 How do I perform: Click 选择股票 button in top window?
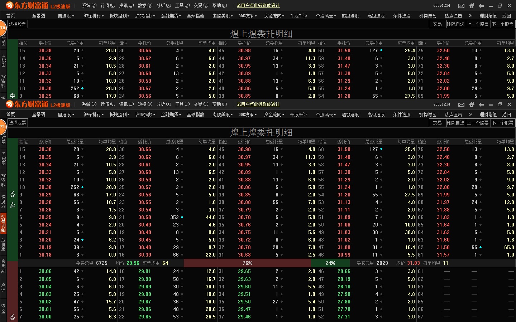coord(18,24)
